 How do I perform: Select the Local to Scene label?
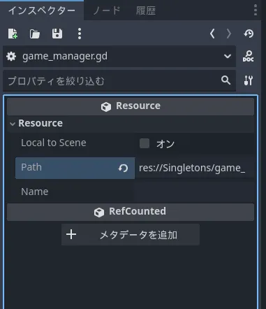(54, 143)
